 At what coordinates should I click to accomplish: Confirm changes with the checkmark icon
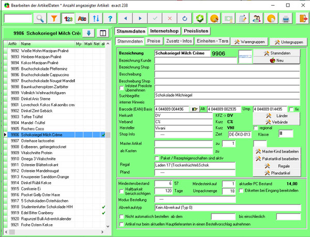[155, 19]
